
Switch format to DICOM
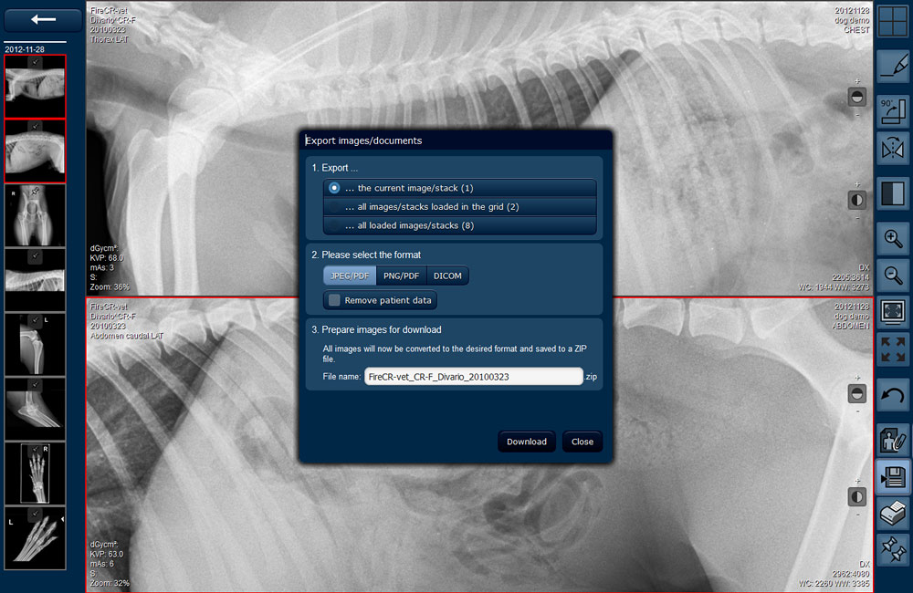coord(447,276)
